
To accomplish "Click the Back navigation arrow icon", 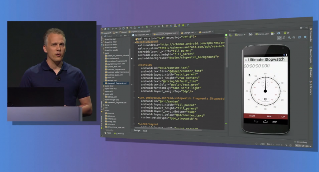I will coord(139,27).
